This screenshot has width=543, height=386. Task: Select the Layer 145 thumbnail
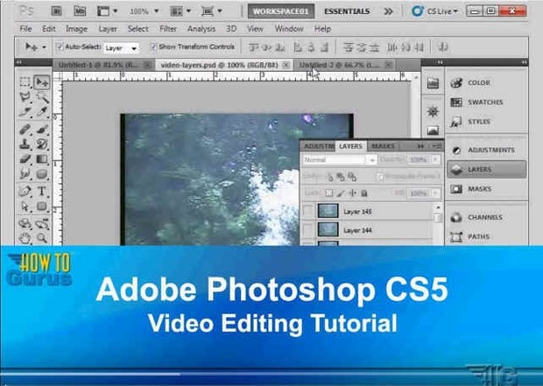pyautogui.click(x=328, y=211)
